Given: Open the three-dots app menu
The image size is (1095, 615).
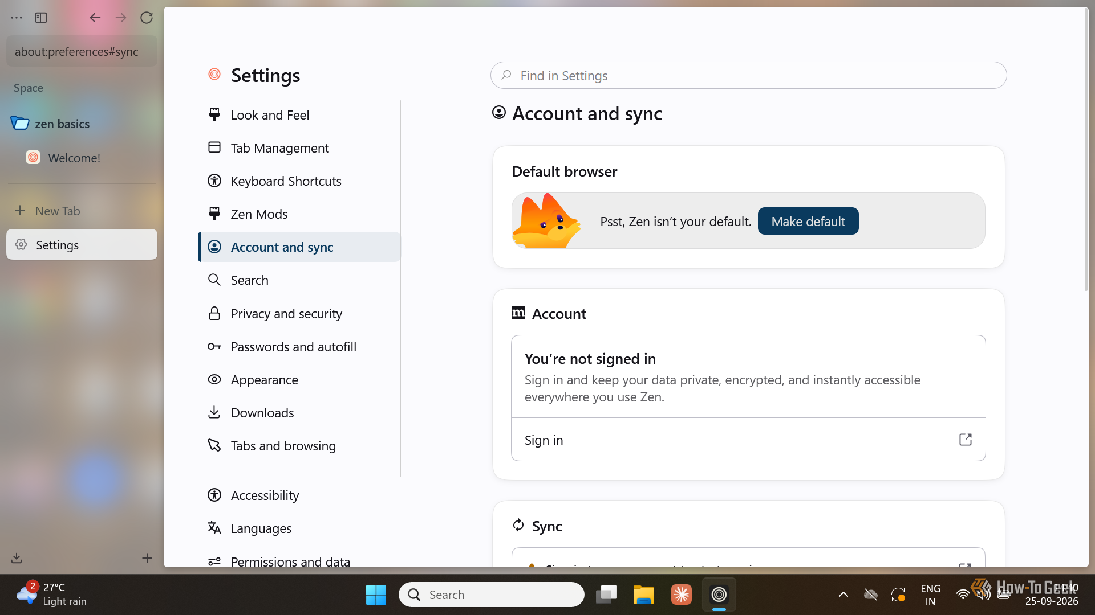Looking at the screenshot, I should click(x=17, y=18).
